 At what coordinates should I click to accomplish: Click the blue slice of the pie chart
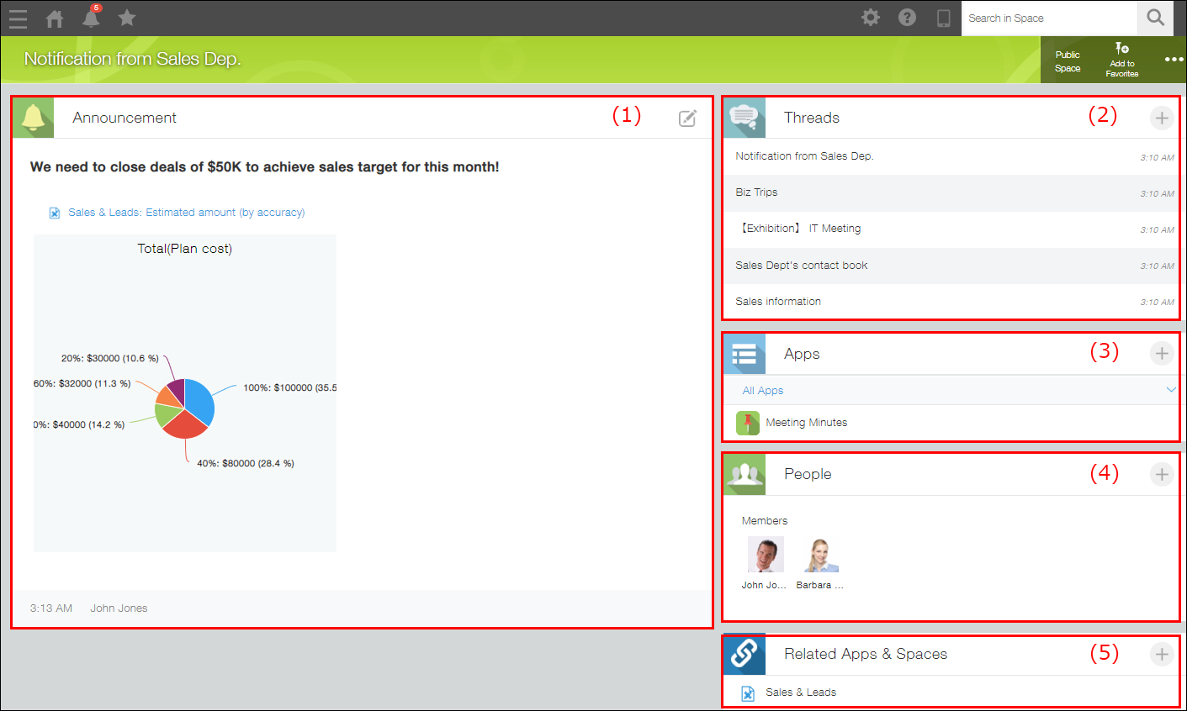tap(200, 398)
